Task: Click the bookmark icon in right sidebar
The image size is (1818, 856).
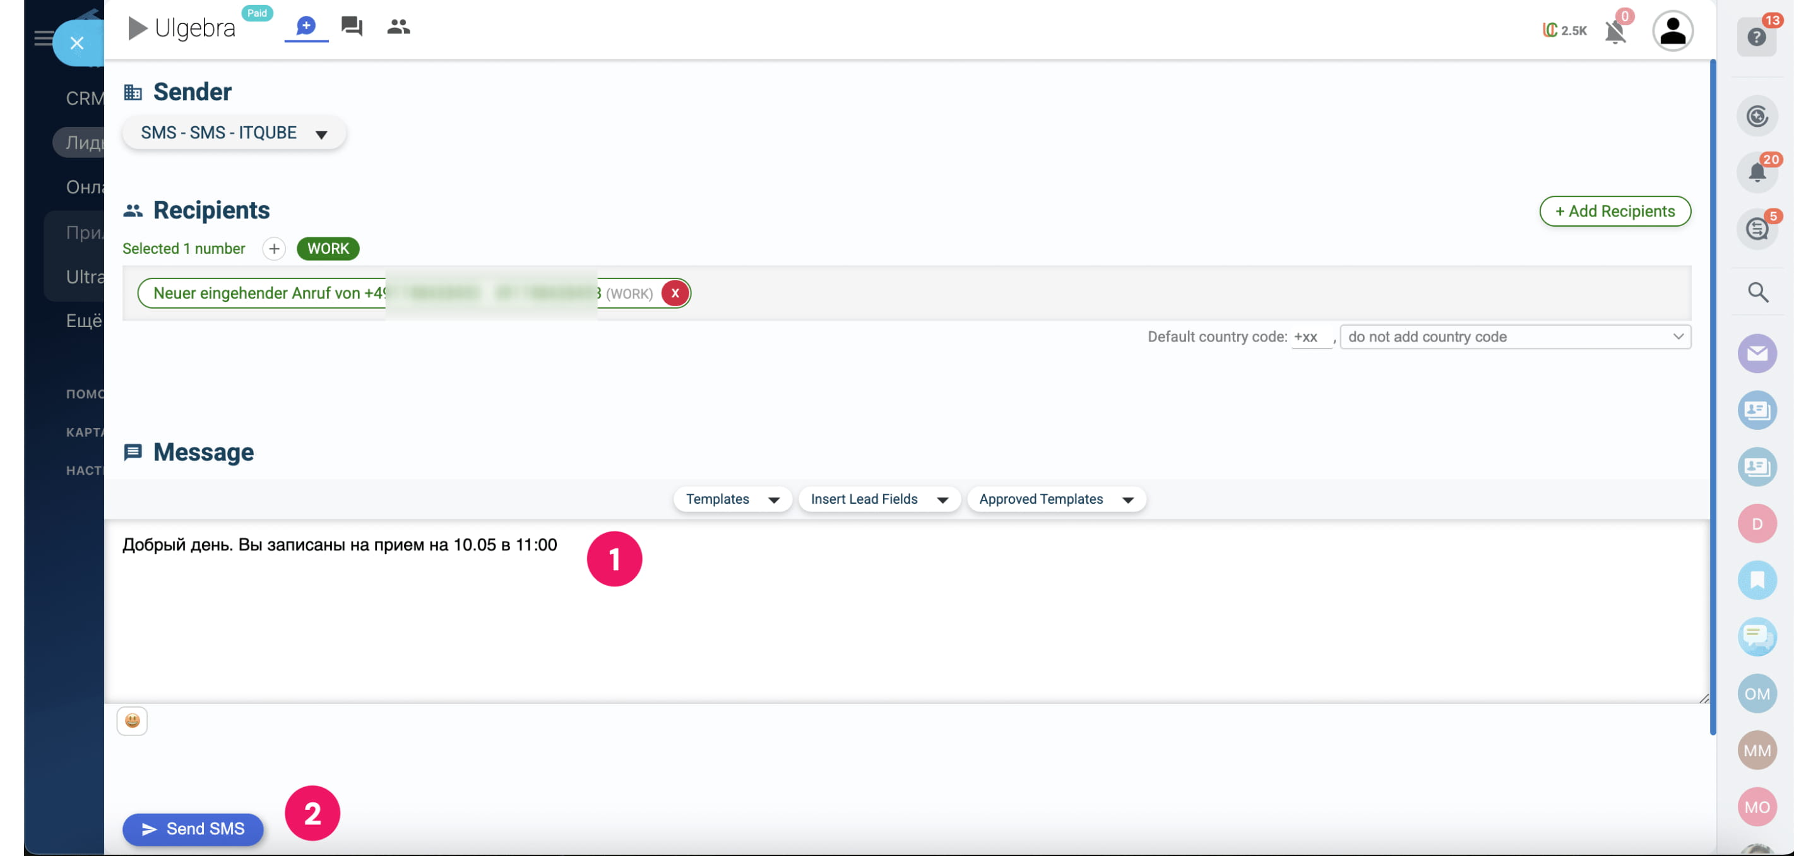Action: point(1757,580)
